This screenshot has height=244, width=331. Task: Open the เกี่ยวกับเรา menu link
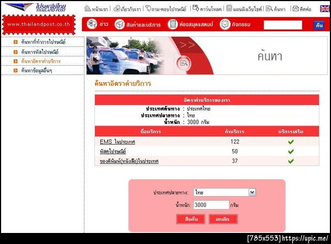coord(130,9)
